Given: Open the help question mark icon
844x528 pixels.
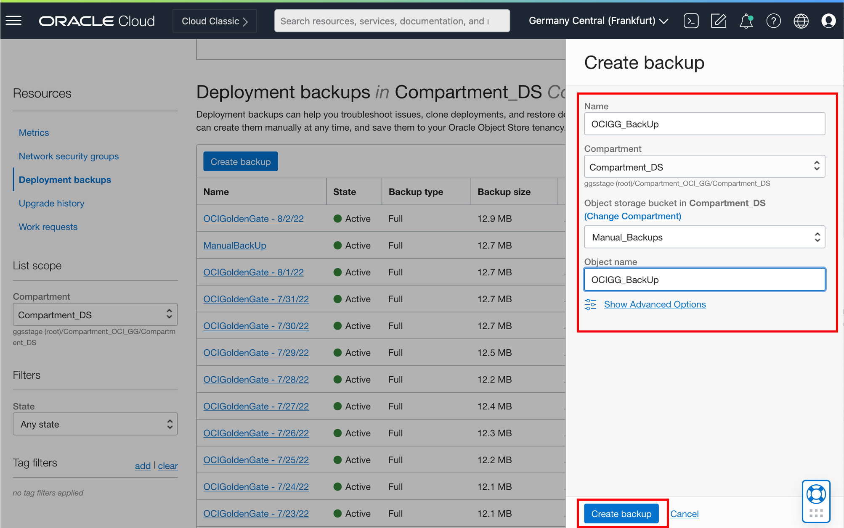Looking at the screenshot, I should tap(773, 20).
